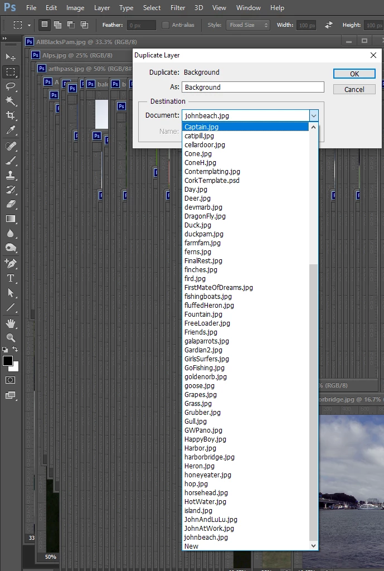Select the Pen tool
Screen dimensions: 384x571
[11, 264]
